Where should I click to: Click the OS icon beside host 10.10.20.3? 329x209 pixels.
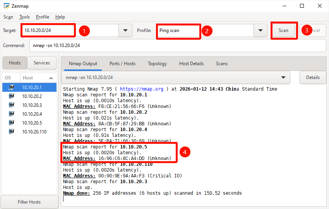pyautogui.click(x=11, y=105)
